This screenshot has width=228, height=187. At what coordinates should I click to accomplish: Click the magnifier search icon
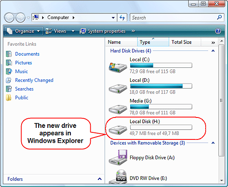point(219,17)
